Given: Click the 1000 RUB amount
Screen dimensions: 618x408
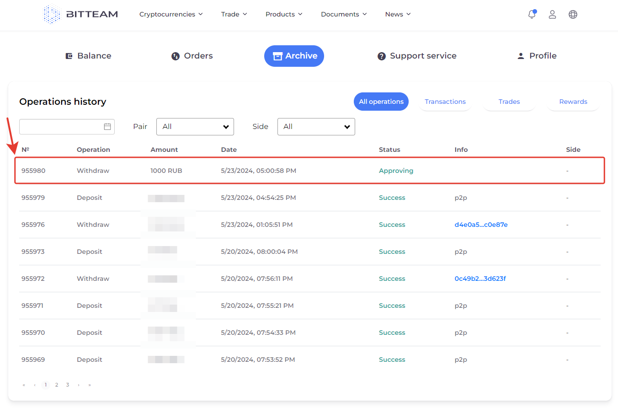Looking at the screenshot, I should 166,171.
